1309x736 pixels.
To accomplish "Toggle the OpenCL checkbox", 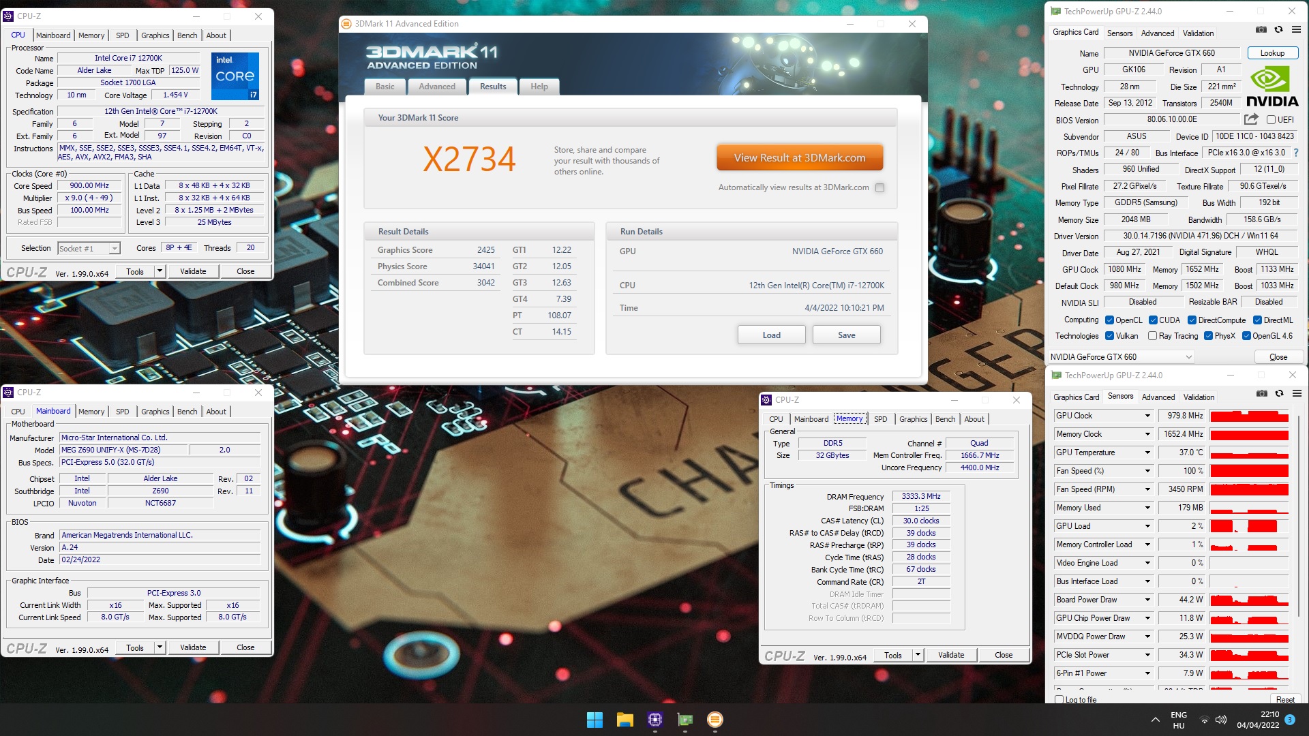I will 1109,320.
